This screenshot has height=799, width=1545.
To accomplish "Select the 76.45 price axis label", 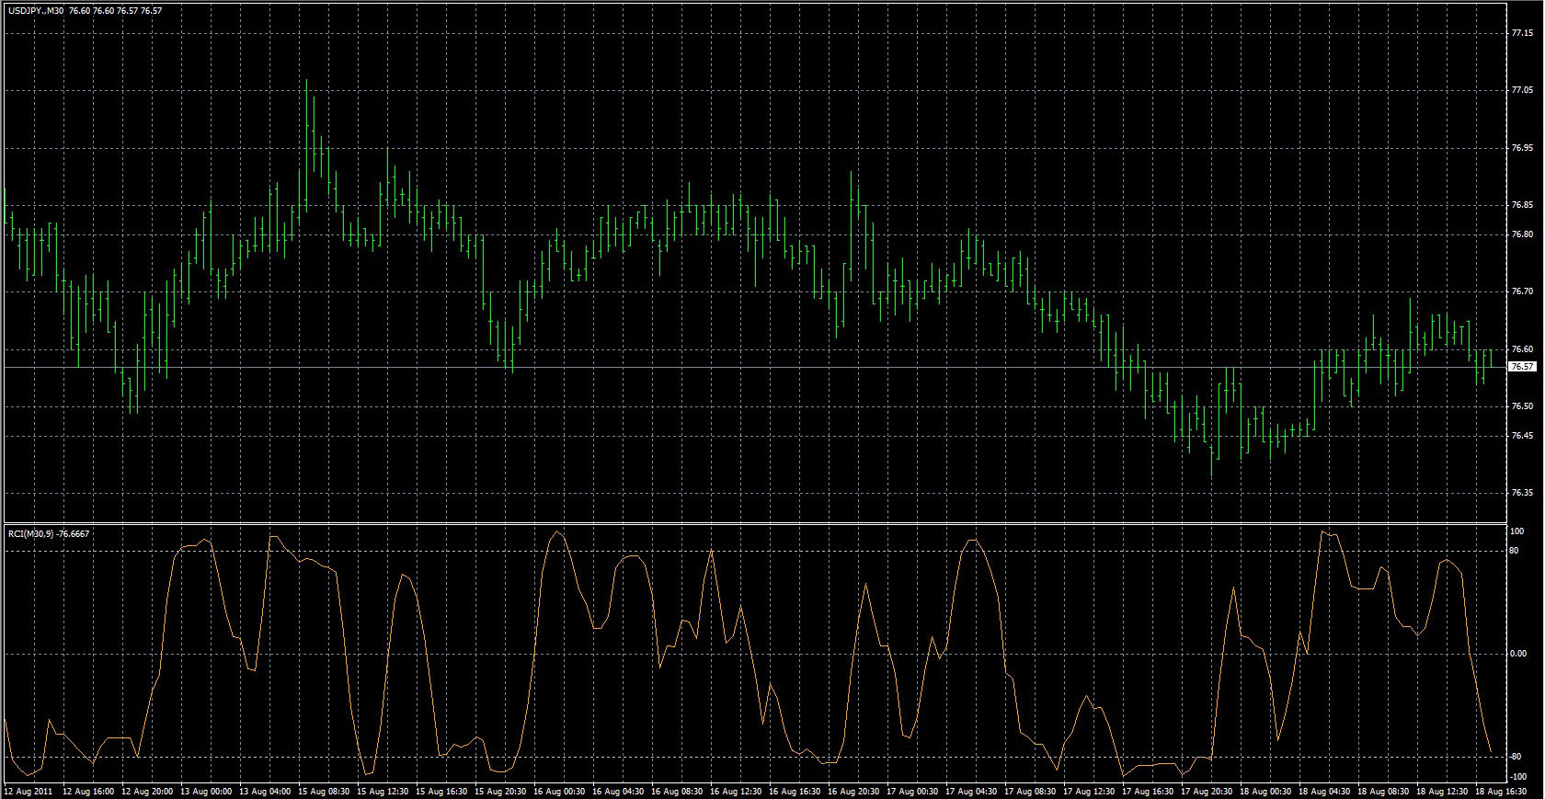I will coord(1522,436).
